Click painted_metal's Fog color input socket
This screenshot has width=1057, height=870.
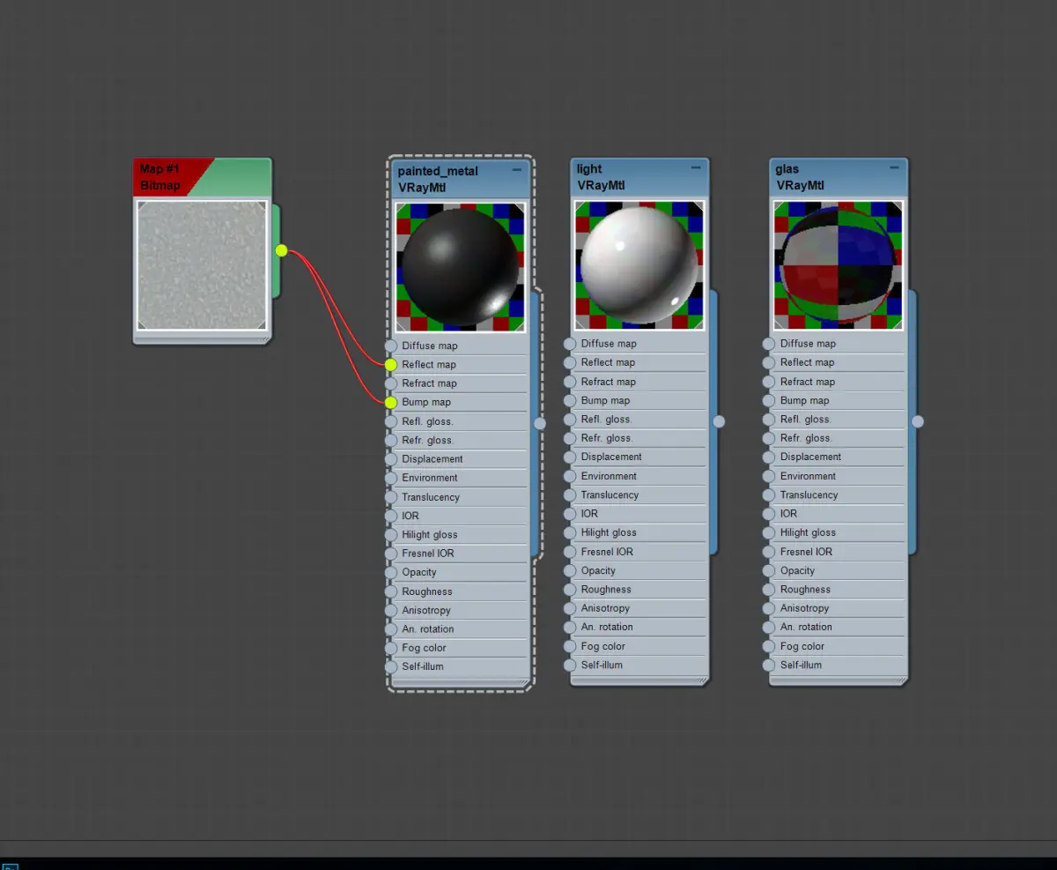(x=391, y=648)
